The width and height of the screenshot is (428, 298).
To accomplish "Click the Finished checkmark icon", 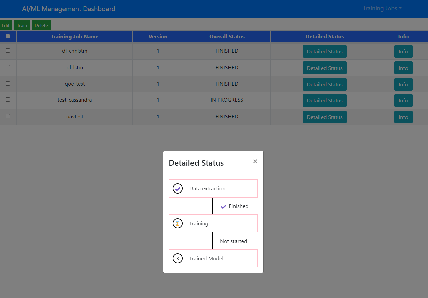I will click(x=224, y=206).
